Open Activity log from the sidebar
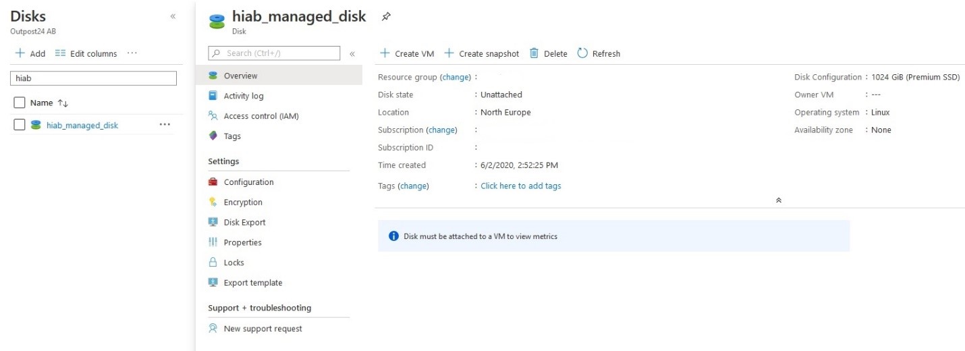This screenshot has height=351, width=965. (x=243, y=96)
